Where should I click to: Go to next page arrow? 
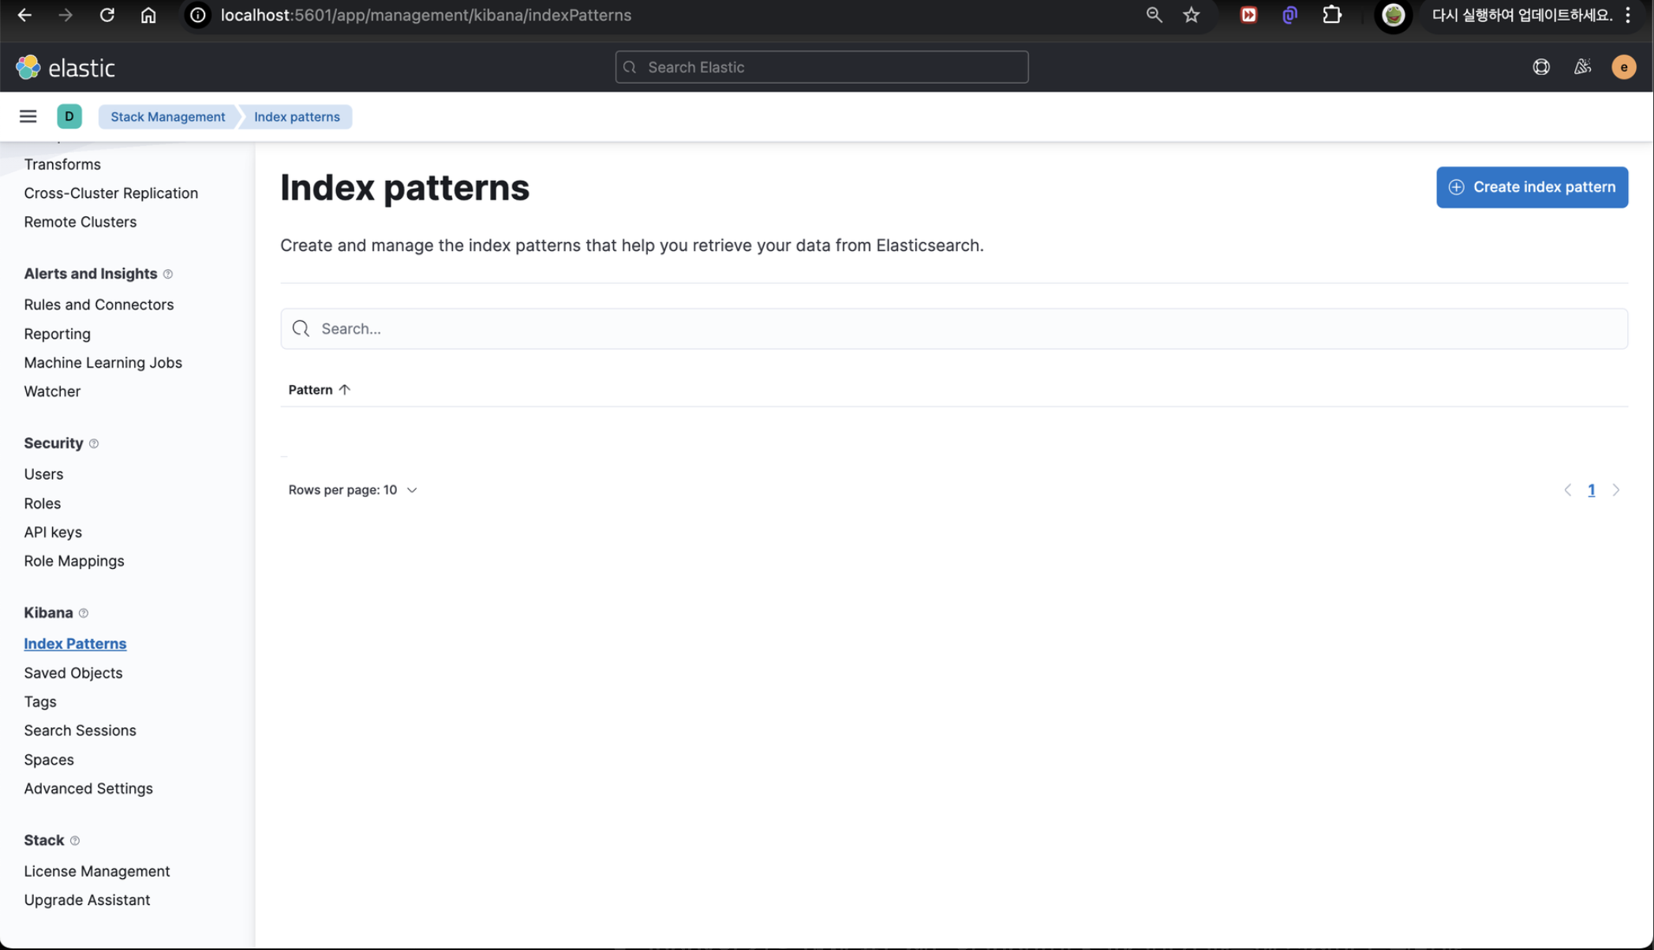coord(1616,490)
